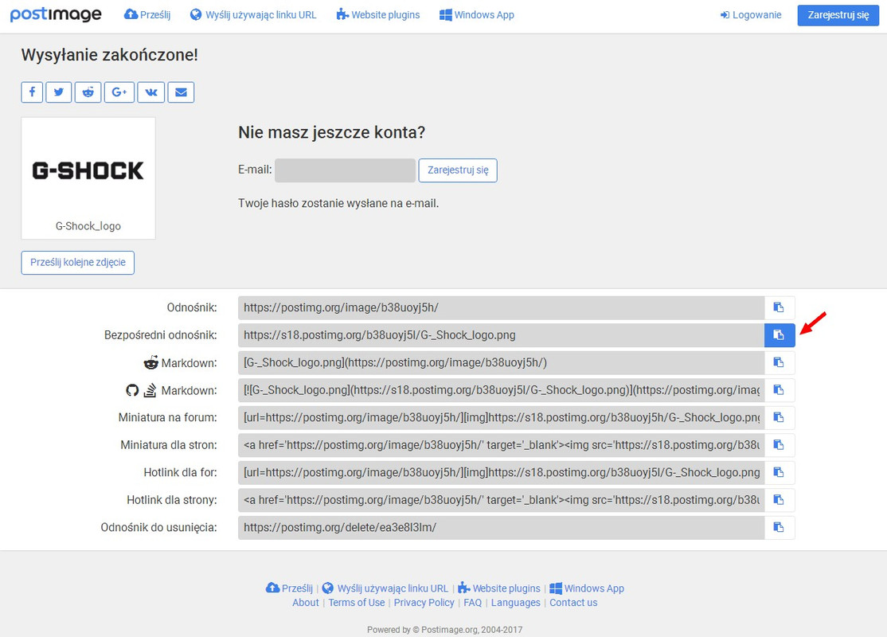The width and height of the screenshot is (887, 637).
Task: Click the footer Website plugins link
Action: tap(499, 588)
